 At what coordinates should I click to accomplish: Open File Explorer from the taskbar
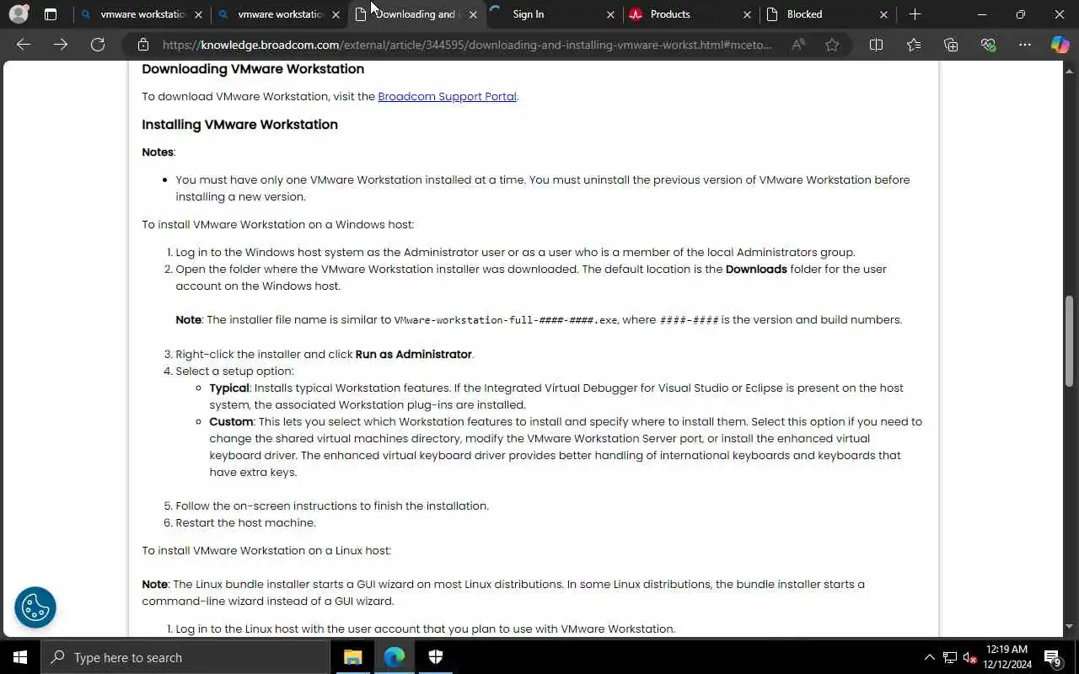click(x=352, y=657)
